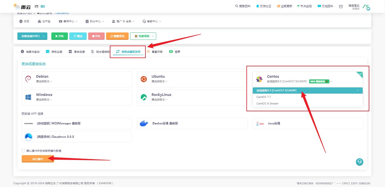Open the 免费续期 dropdown arrow
385x187 pixels.
click(153, 36)
